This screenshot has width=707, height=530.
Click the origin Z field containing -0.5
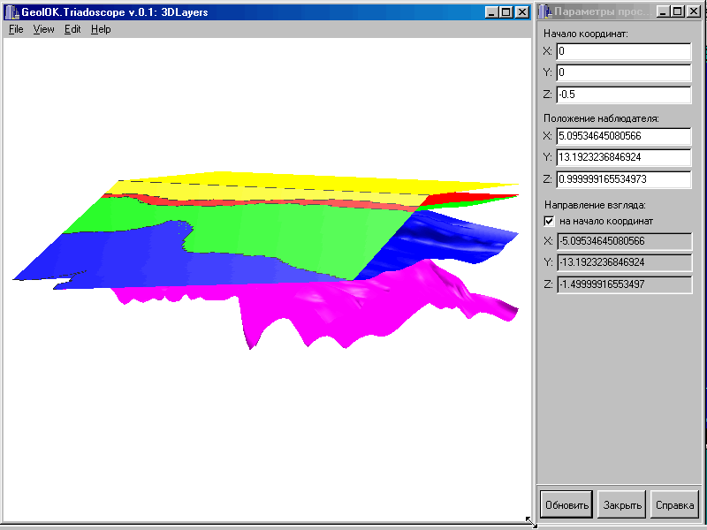coord(623,95)
